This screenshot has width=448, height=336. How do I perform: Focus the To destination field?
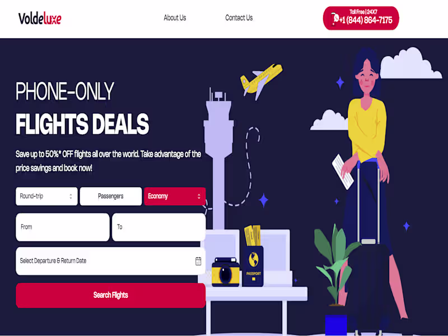tap(159, 227)
